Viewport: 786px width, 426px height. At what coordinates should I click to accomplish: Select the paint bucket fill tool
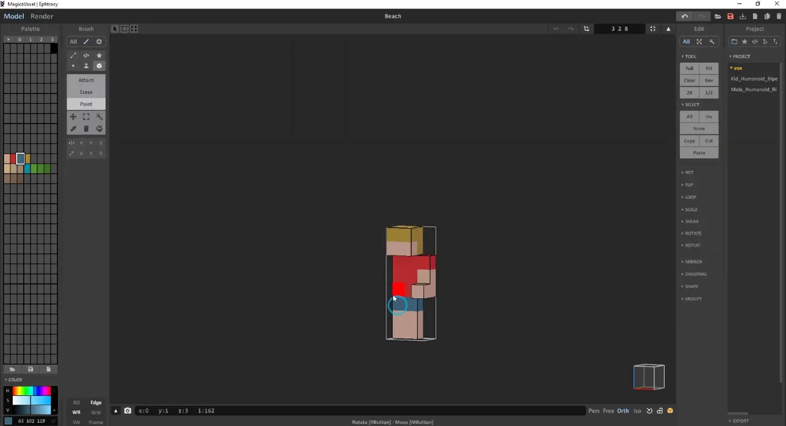99,128
